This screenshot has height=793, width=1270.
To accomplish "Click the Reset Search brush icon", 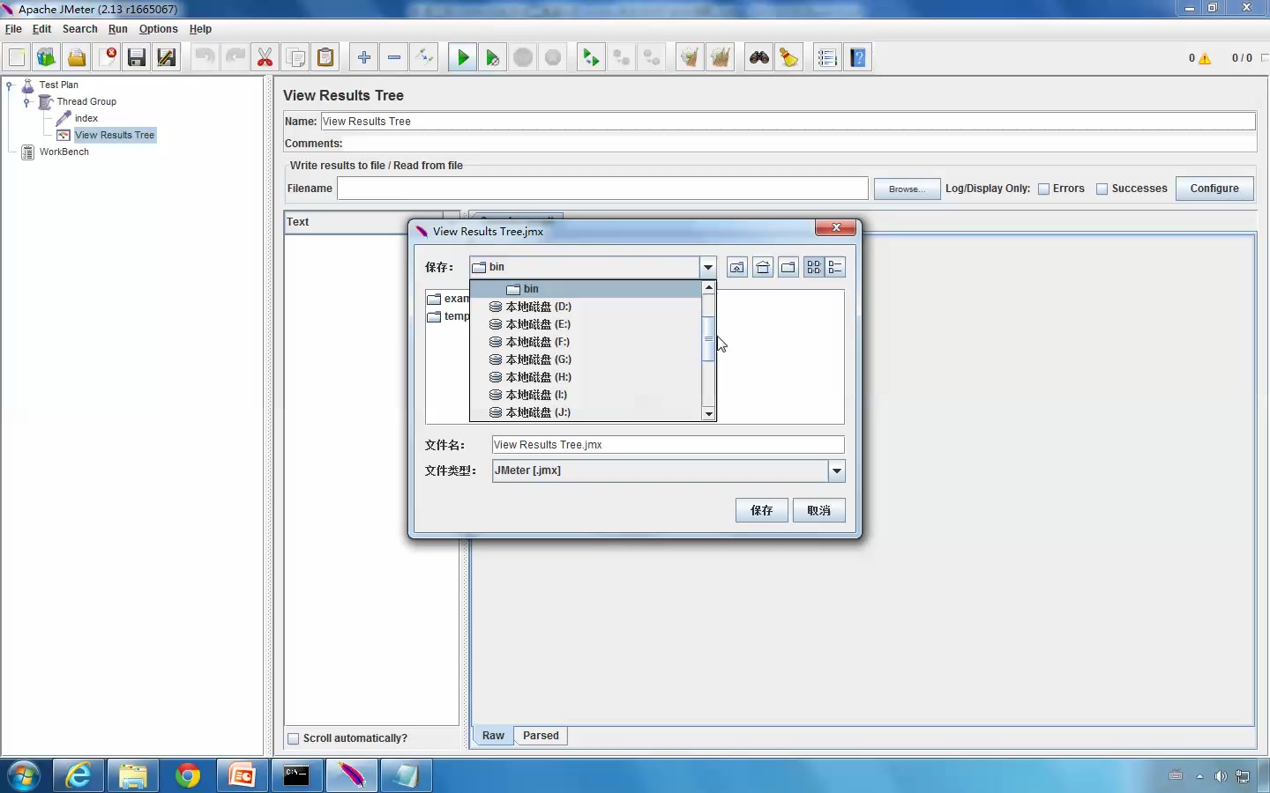I will [x=789, y=58].
